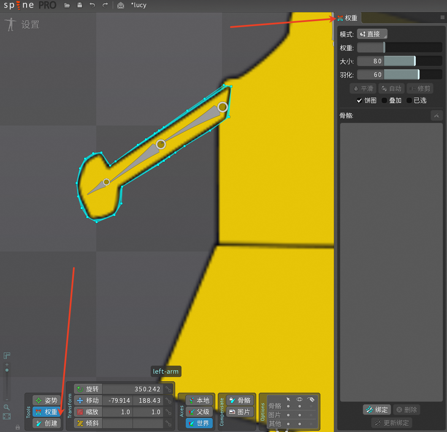Select 父级 (Parent) axes
The image size is (447, 432).
point(199,412)
